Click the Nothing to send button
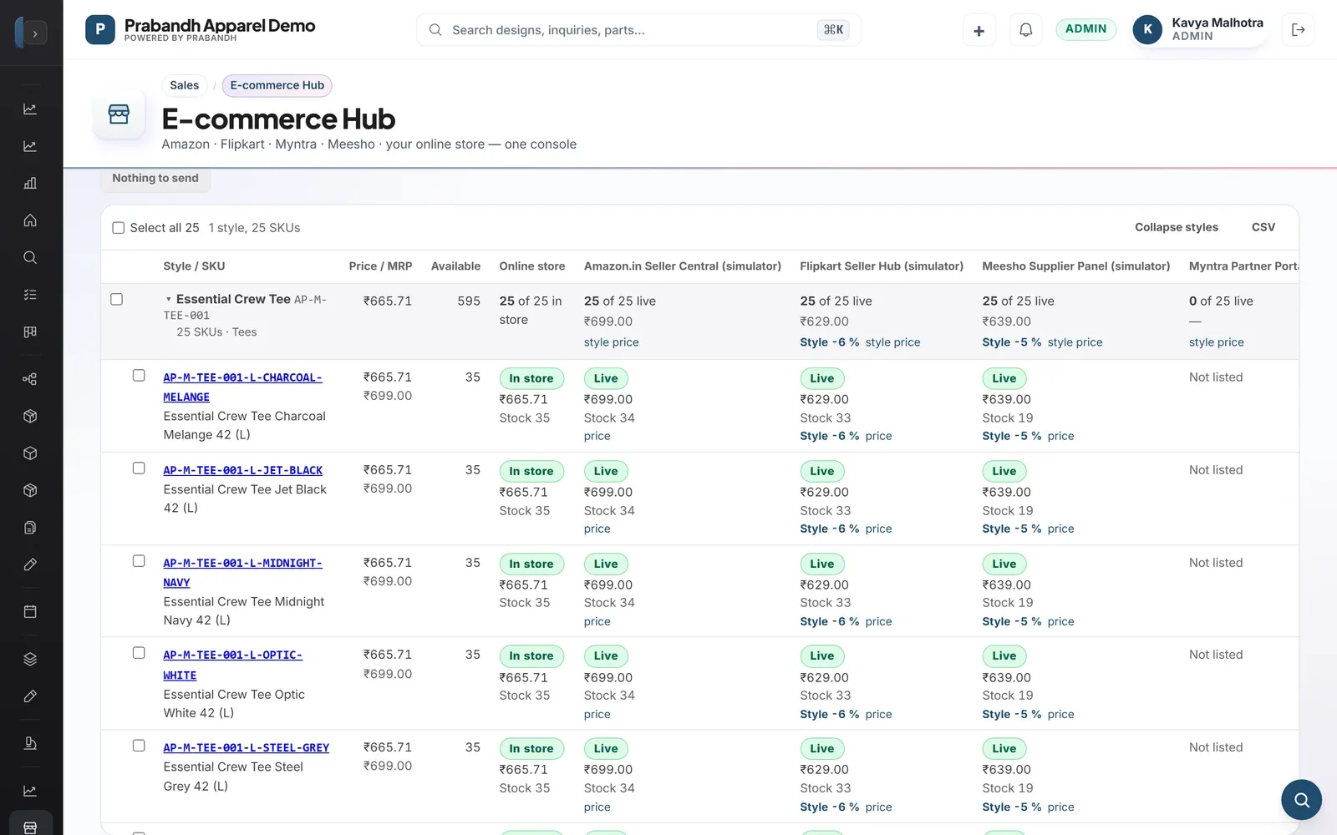The image size is (1337, 835). tap(155, 179)
